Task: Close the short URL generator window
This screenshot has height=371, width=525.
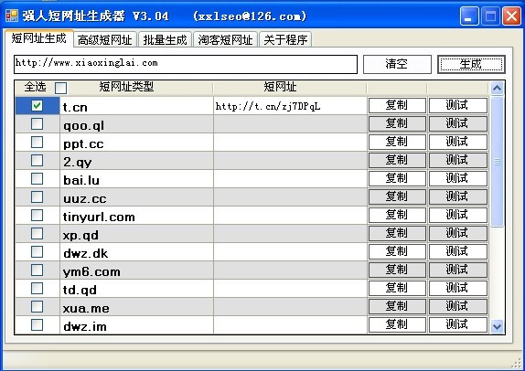Action: pos(511,16)
